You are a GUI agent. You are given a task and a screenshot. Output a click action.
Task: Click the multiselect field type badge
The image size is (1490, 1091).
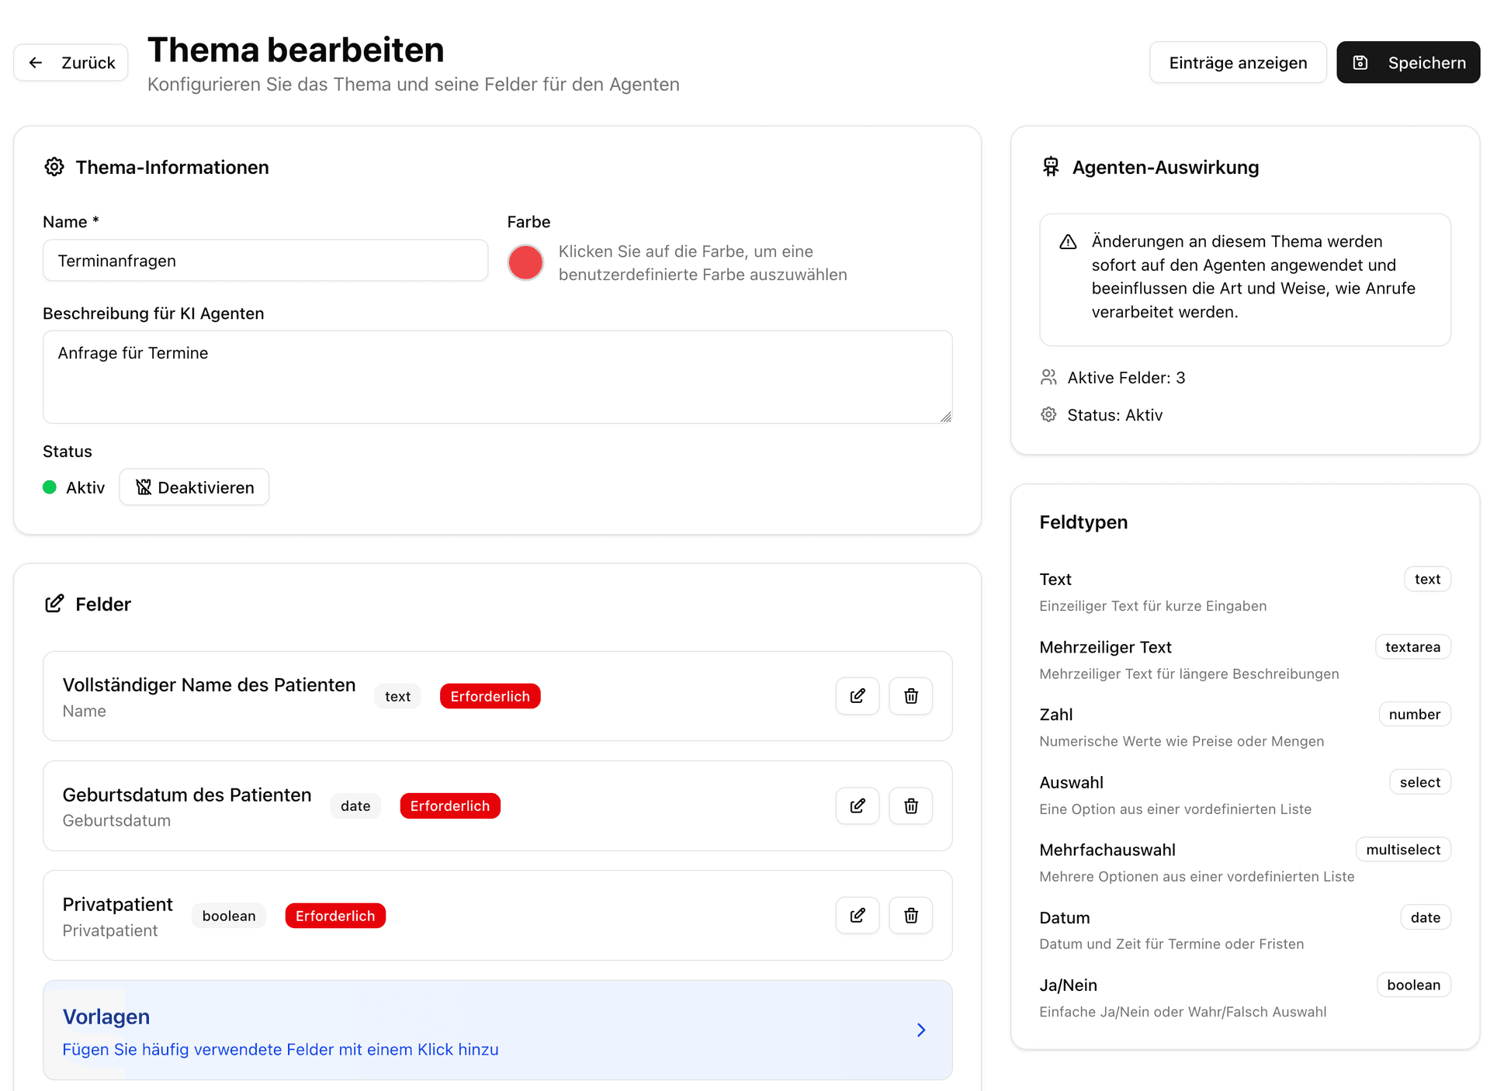pyautogui.click(x=1402, y=850)
